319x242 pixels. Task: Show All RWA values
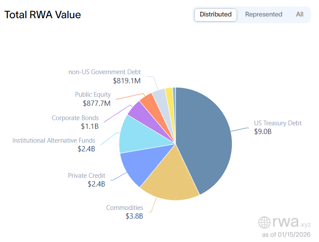click(x=299, y=14)
